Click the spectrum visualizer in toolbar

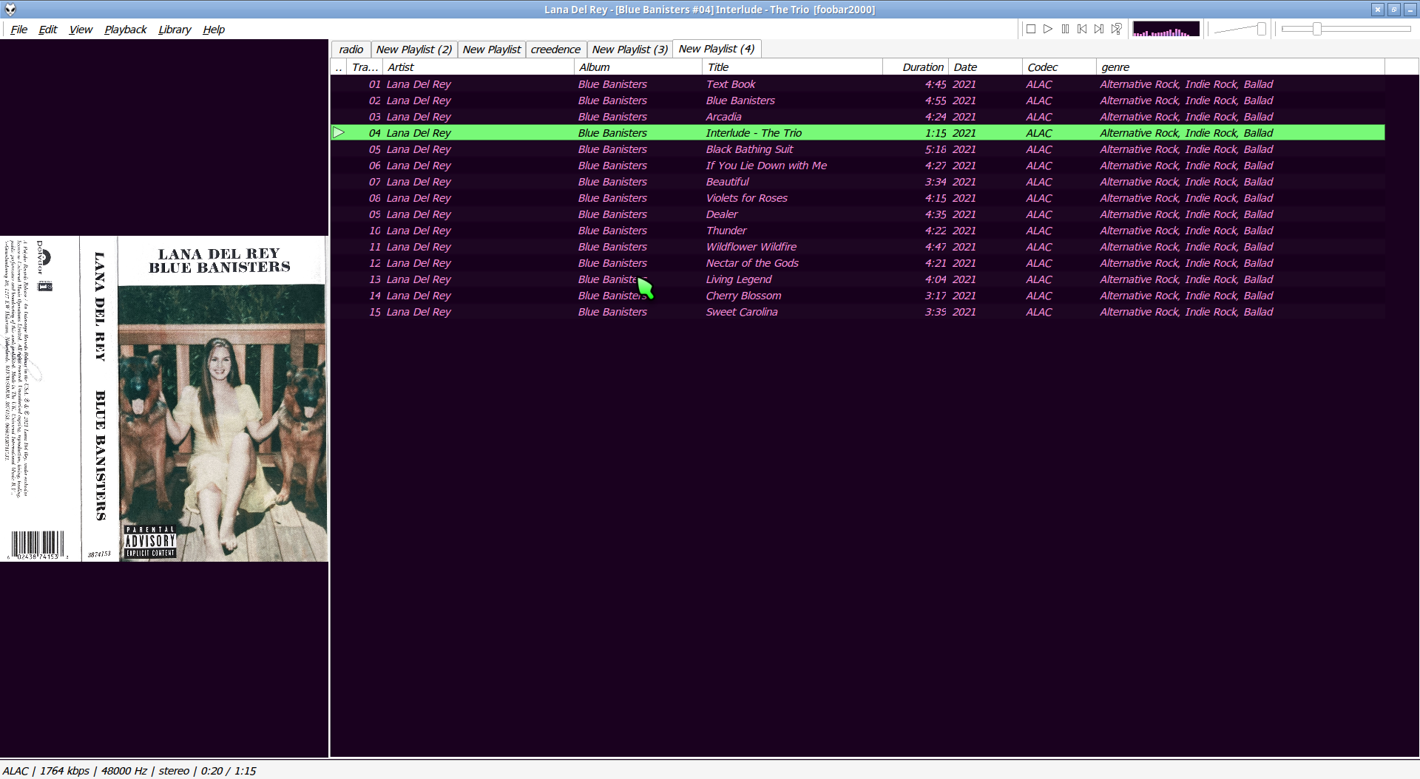click(1166, 29)
